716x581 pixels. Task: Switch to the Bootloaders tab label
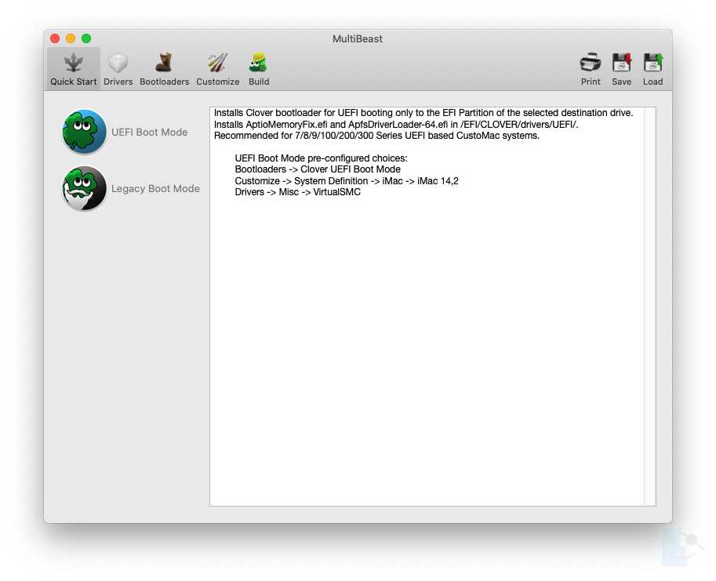point(164,82)
